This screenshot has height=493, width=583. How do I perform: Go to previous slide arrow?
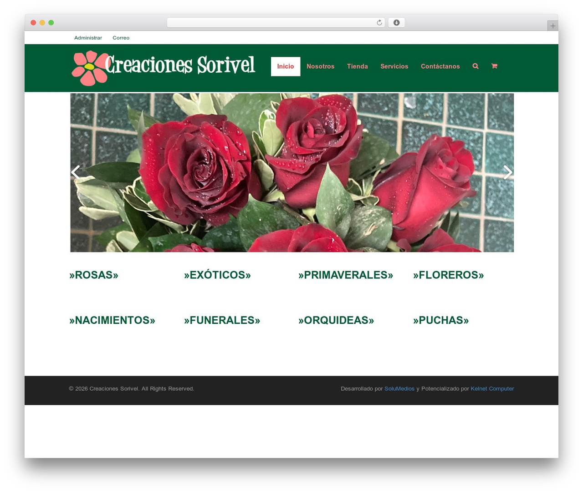pyautogui.click(x=76, y=172)
